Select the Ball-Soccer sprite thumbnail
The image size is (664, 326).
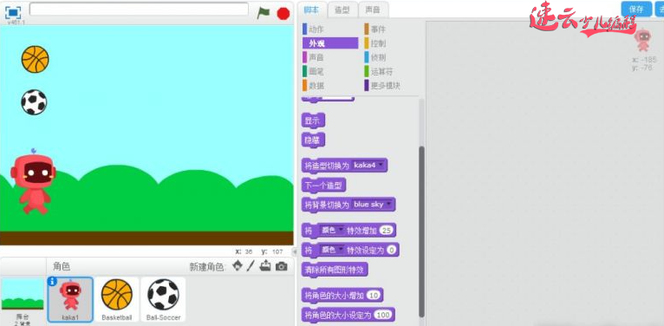[163, 299]
